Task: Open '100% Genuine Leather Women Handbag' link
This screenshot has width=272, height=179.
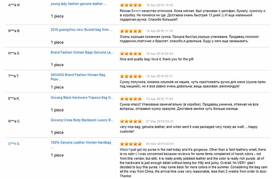Action: [x=78, y=143]
